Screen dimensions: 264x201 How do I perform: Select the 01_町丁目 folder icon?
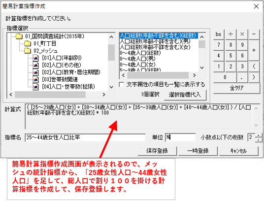(x=27, y=43)
